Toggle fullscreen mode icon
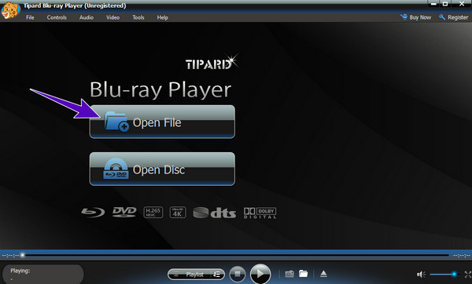The image size is (472, 284). click(x=468, y=274)
